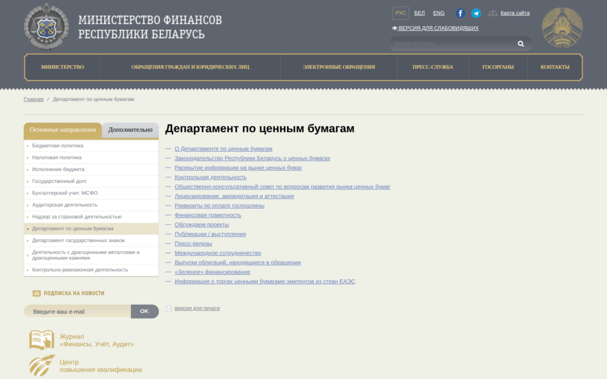Open the Facebook page icon
This screenshot has width=607, height=379.
pyautogui.click(x=460, y=13)
